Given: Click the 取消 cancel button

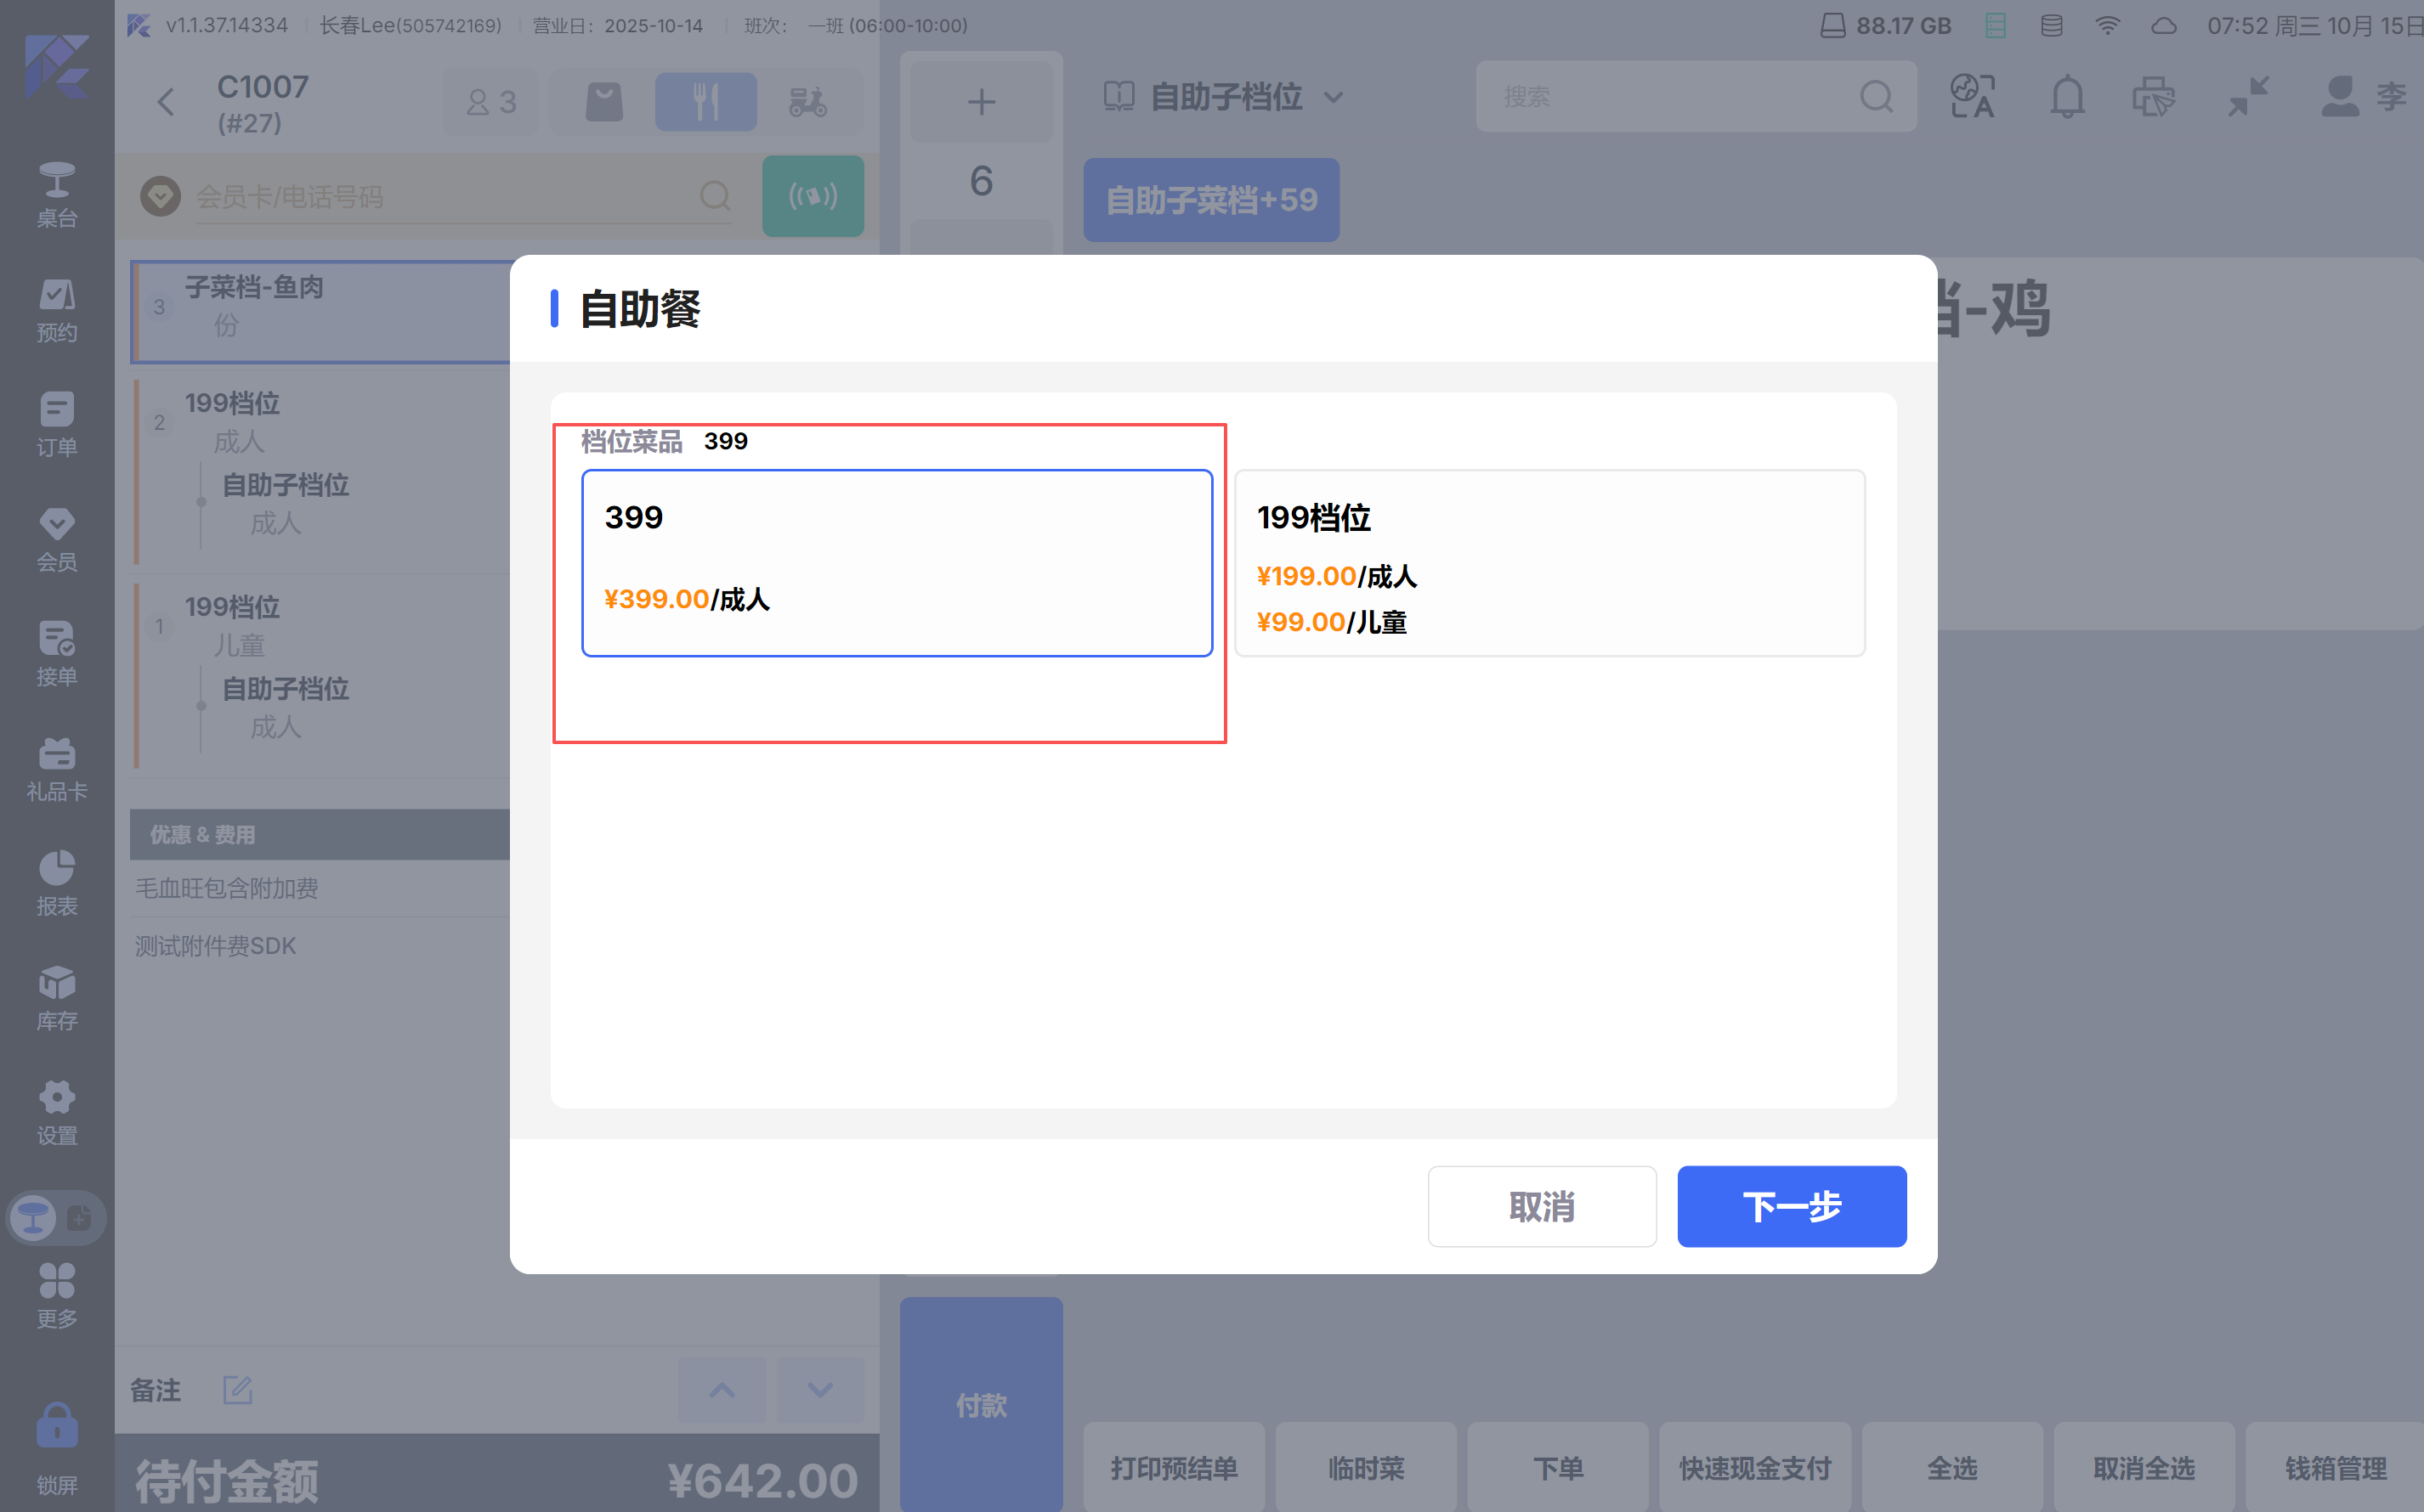Looking at the screenshot, I should click(1541, 1206).
